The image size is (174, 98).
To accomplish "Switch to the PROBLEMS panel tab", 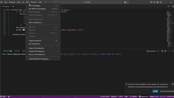I will 7,51.
